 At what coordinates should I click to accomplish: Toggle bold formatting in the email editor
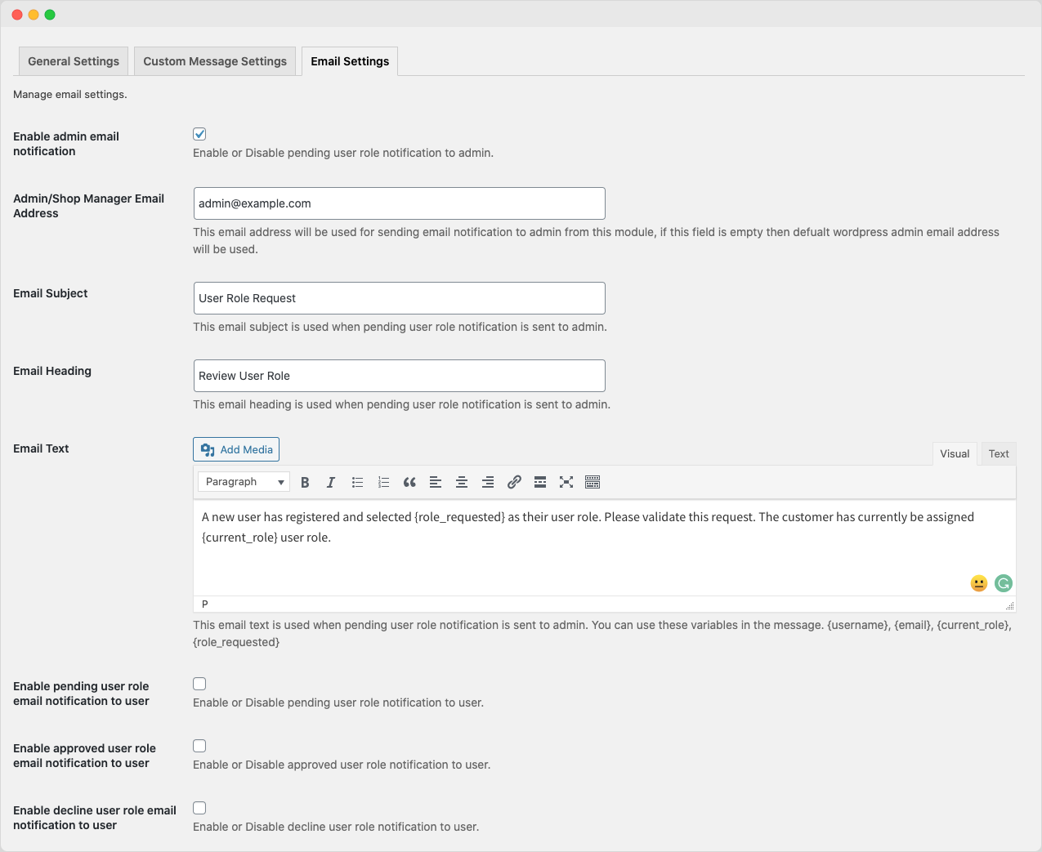coord(305,482)
